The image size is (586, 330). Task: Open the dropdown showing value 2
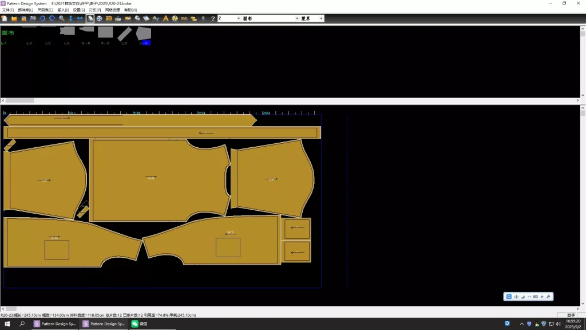(x=238, y=18)
